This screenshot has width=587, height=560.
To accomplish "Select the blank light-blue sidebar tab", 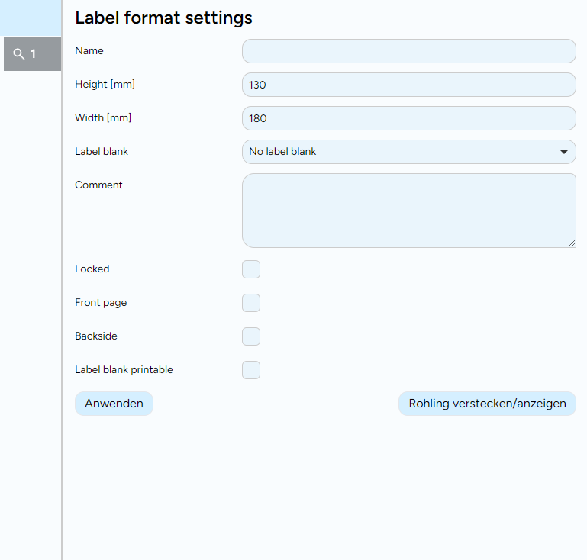I will click(31, 18).
